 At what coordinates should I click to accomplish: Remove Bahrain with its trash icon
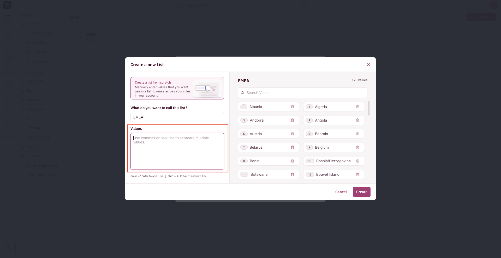click(x=358, y=134)
